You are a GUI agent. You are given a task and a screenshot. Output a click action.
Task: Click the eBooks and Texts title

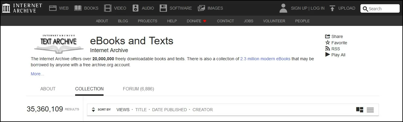coord(132,41)
